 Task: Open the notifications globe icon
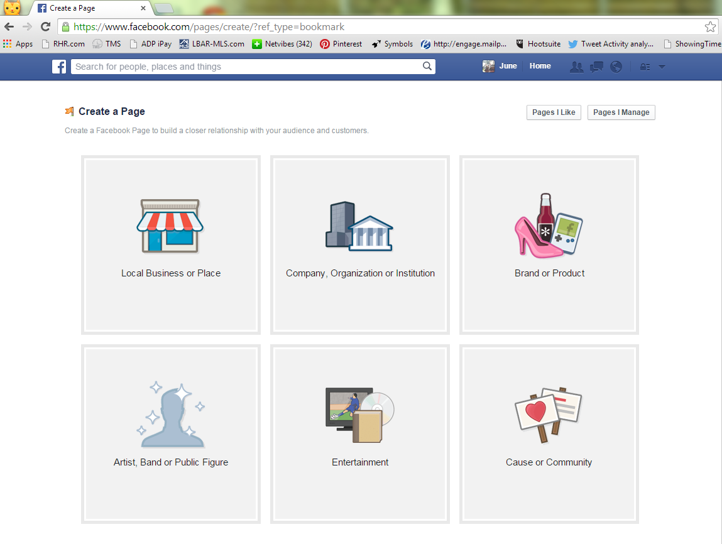click(x=616, y=67)
